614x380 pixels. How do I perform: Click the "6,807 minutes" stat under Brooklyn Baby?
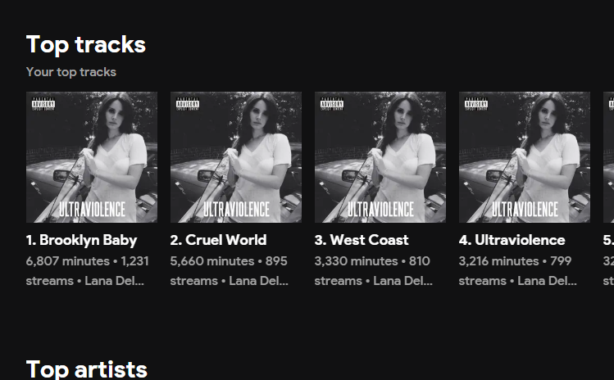pyautogui.click(x=67, y=261)
